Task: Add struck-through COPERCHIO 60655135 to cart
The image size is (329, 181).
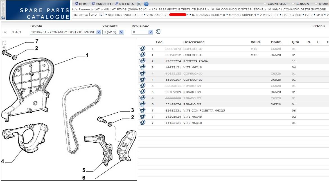Action: pyautogui.click(x=143, y=73)
